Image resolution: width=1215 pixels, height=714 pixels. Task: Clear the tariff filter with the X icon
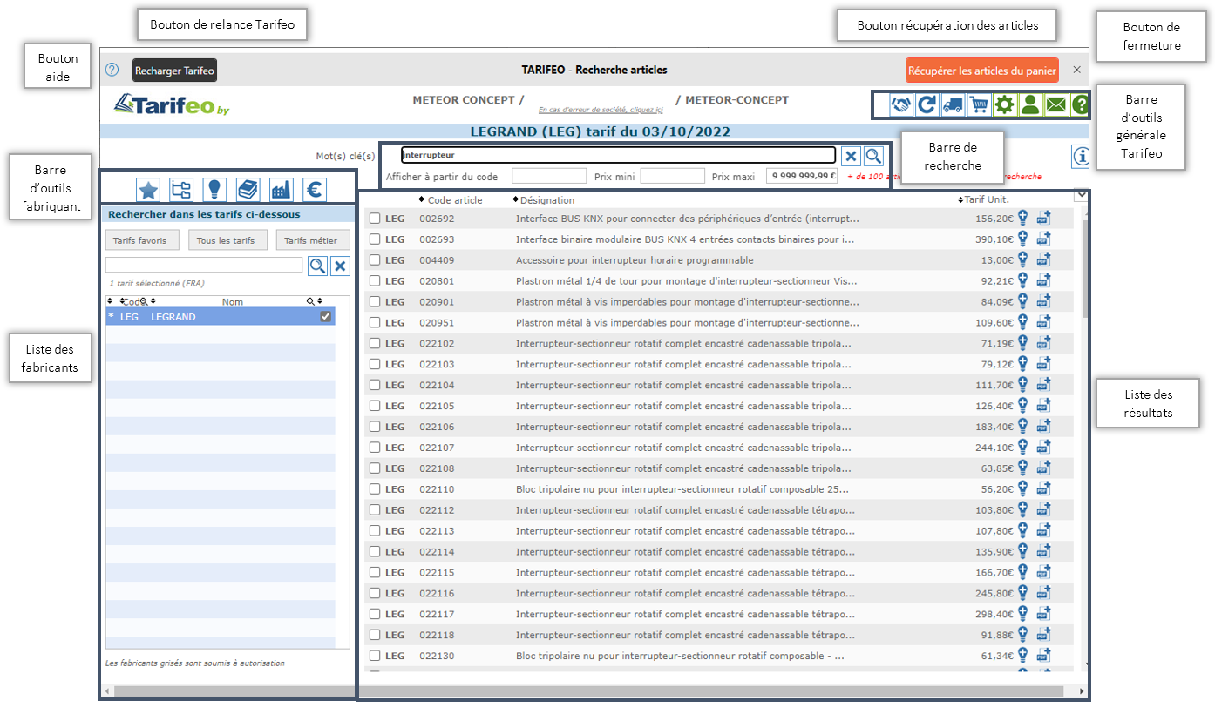[341, 266]
